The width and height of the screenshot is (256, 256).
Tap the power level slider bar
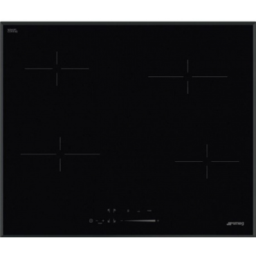140,221
